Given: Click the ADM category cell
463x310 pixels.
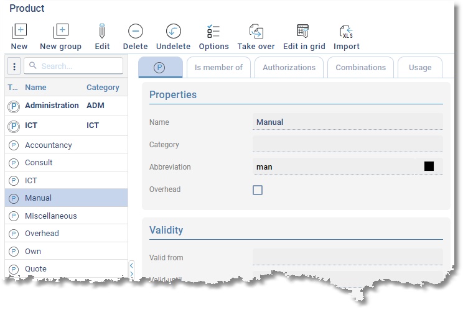Looking at the screenshot, I should tap(95, 106).
